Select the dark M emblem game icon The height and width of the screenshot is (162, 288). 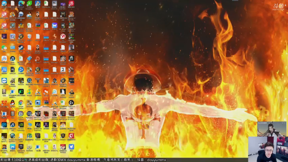tap(63, 15)
